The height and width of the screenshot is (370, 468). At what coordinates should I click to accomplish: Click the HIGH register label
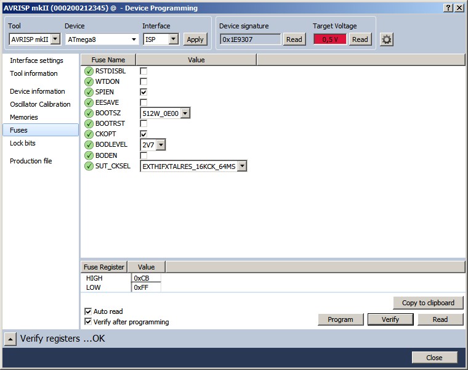[94, 278]
